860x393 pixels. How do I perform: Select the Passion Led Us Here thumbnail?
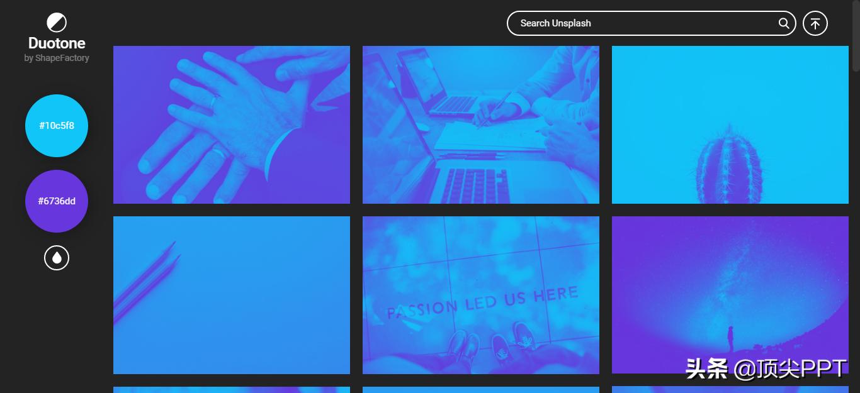pyautogui.click(x=481, y=295)
